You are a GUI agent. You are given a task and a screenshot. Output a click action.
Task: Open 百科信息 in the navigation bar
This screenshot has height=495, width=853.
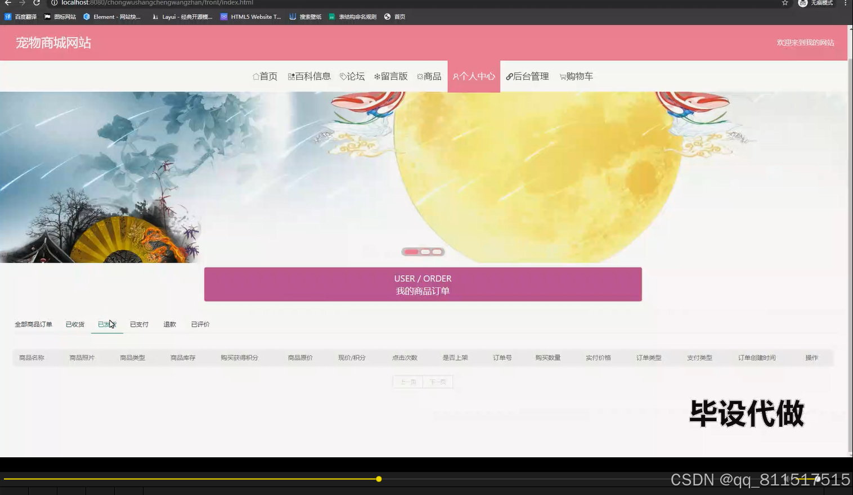[x=309, y=76]
